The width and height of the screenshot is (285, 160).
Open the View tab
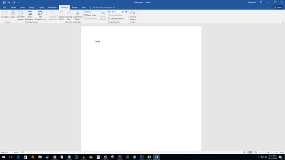[x=83, y=8]
